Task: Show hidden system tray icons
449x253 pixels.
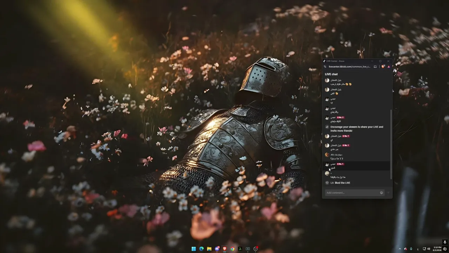Action: [x=400, y=249]
